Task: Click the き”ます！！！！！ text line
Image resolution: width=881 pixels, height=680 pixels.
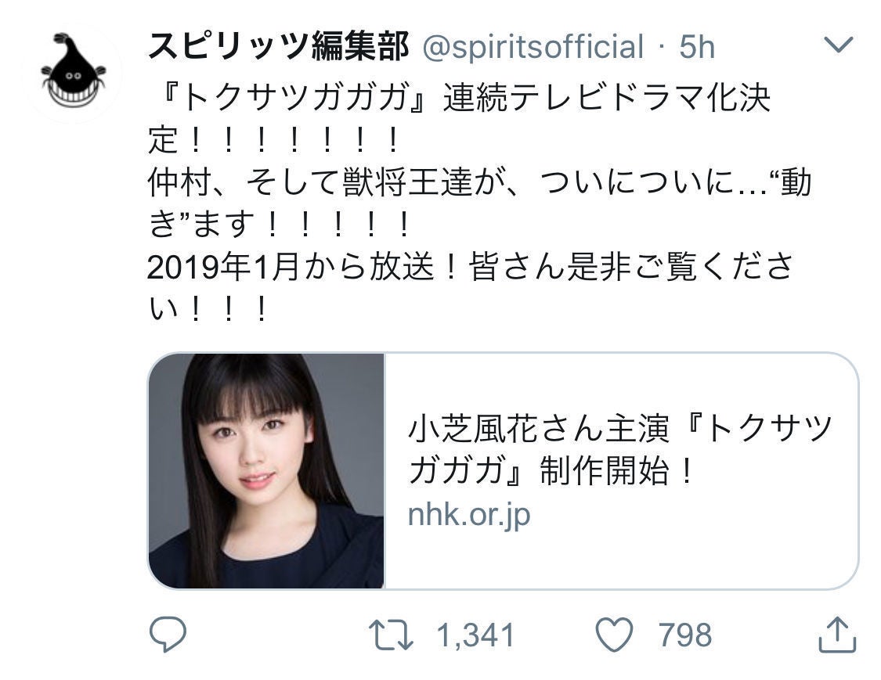Action: pyautogui.click(x=280, y=224)
